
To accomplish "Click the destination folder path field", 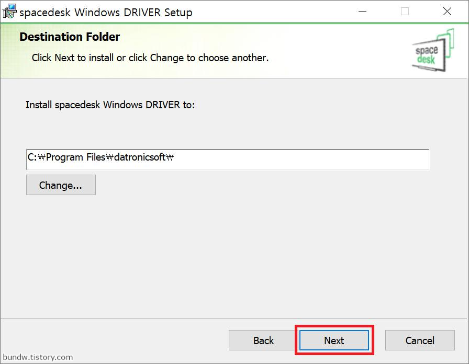I will (x=228, y=160).
